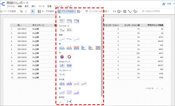
Task: Click the undo arrow in toolbar
Action: (21, 11)
